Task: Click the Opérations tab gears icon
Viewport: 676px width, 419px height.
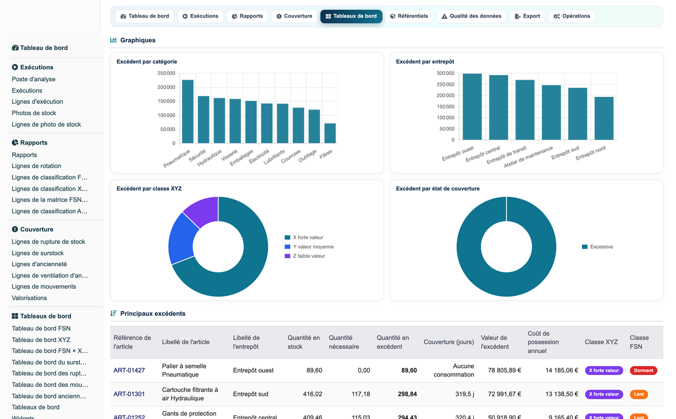Action: [x=557, y=16]
